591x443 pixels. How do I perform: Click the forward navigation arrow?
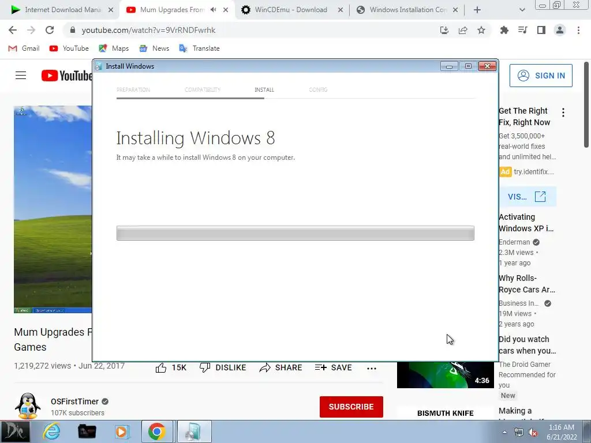click(x=31, y=30)
